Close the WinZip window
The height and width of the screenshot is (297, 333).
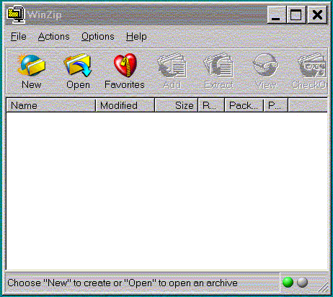coord(317,15)
